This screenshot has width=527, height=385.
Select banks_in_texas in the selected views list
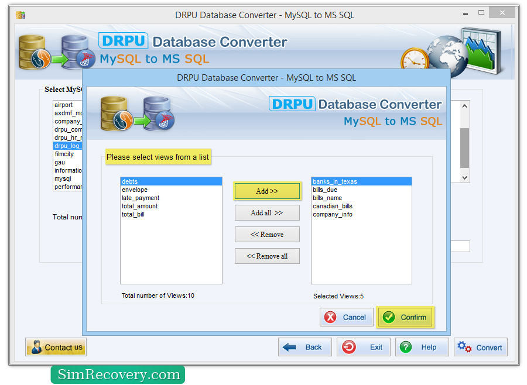[361, 181]
